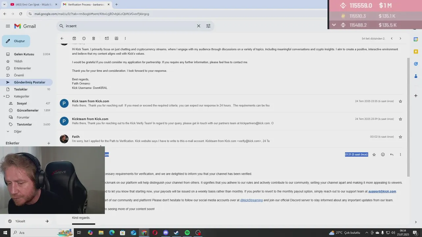This screenshot has height=237, width=422.
Task: Open Contacts side panel
Action: point(416,76)
